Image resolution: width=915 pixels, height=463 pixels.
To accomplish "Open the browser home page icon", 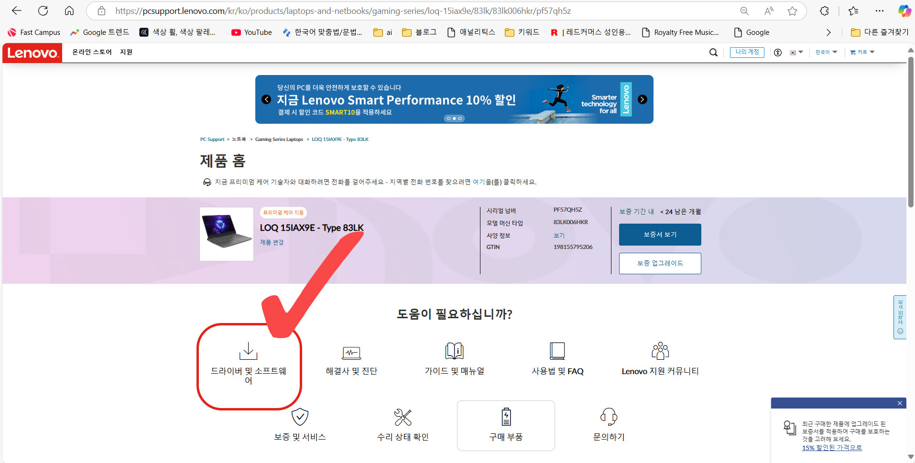I will click(69, 11).
